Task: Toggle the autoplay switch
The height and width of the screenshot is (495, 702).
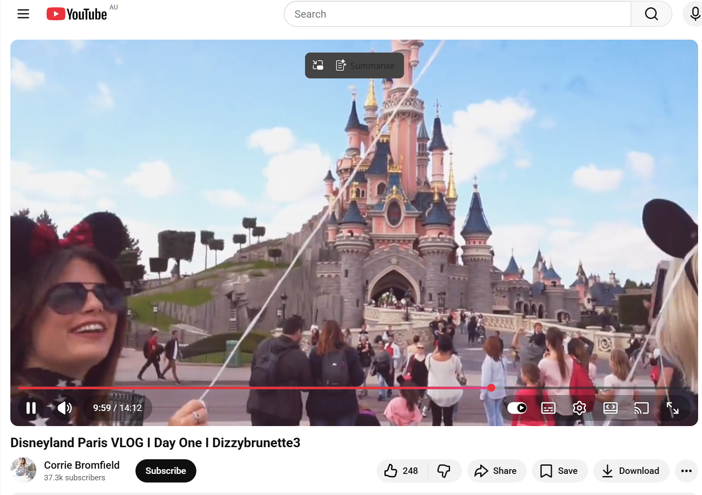Action: click(517, 408)
